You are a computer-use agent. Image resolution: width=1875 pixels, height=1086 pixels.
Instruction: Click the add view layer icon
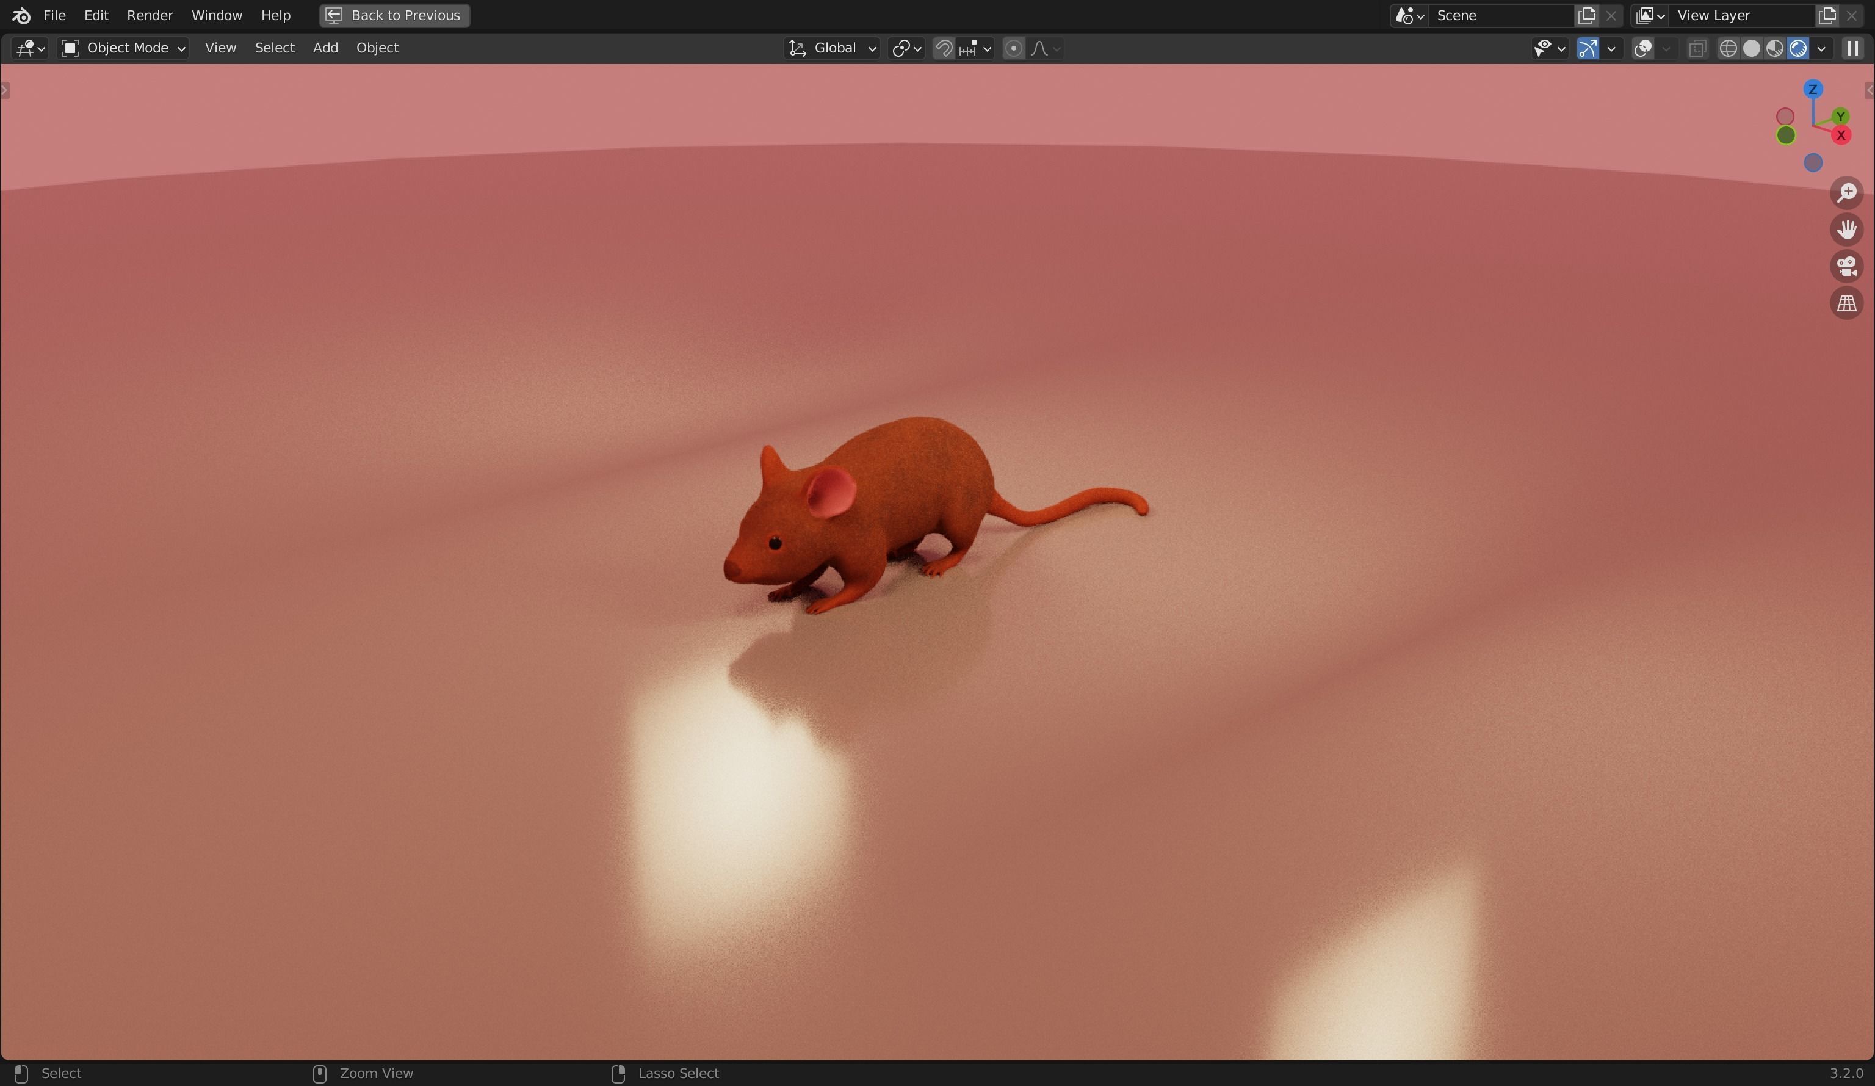click(1827, 16)
